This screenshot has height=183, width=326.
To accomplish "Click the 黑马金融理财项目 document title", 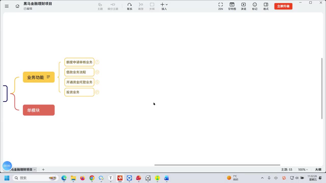I will pos(38,4).
